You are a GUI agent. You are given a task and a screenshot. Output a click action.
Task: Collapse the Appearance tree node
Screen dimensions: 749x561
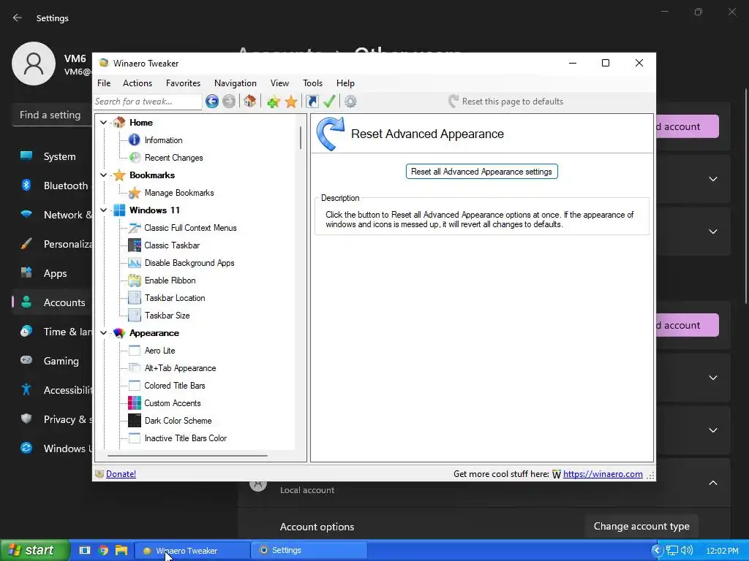pyautogui.click(x=103, y=333)
